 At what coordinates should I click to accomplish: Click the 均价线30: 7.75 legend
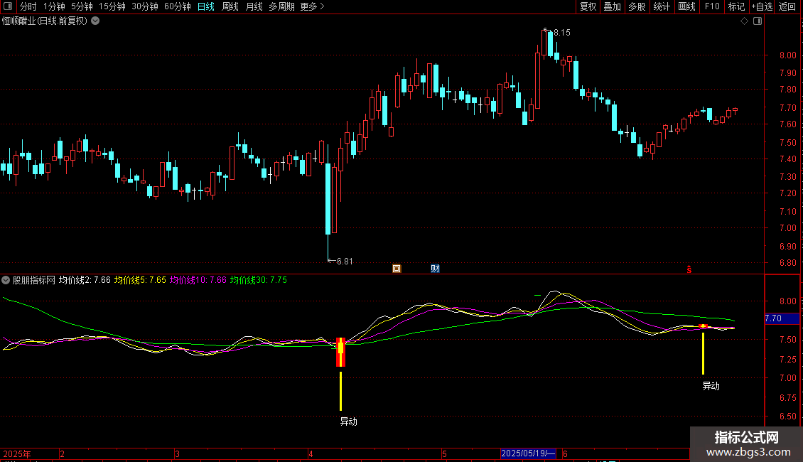258,280
